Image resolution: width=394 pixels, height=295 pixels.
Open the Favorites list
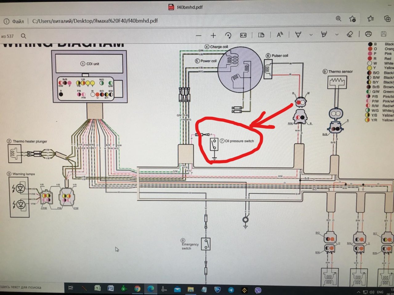click(371, 19)
